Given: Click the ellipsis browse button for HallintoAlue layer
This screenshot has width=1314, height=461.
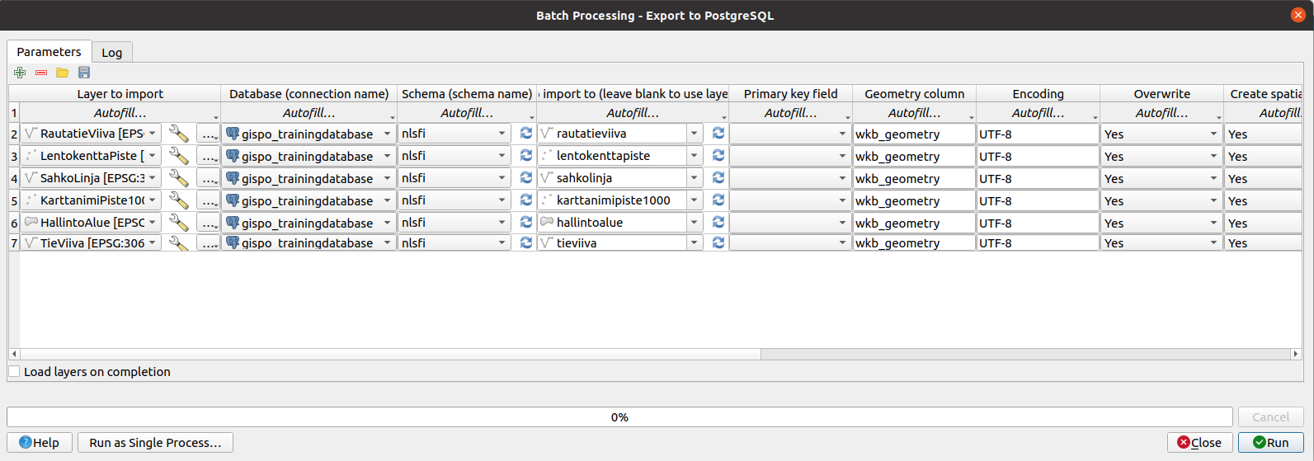Looking at the screenshot, I should point(209,223).
